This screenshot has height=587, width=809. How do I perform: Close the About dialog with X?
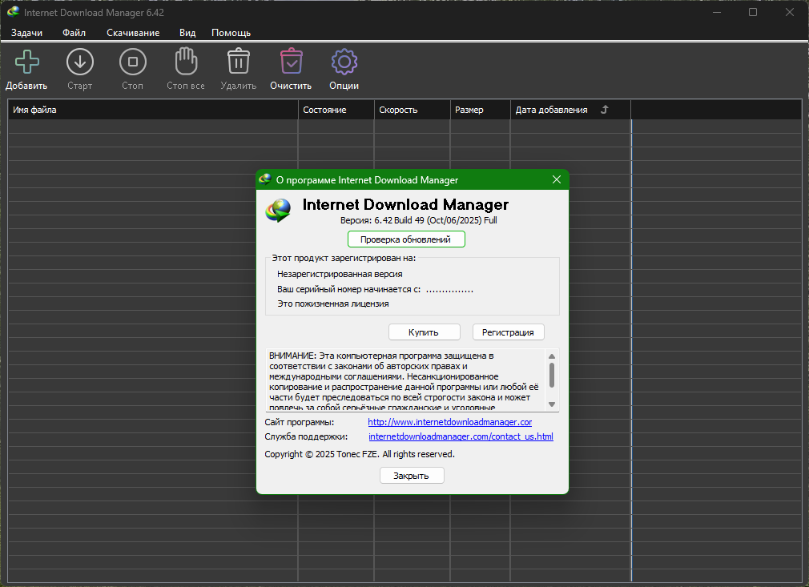pos(557,180)
